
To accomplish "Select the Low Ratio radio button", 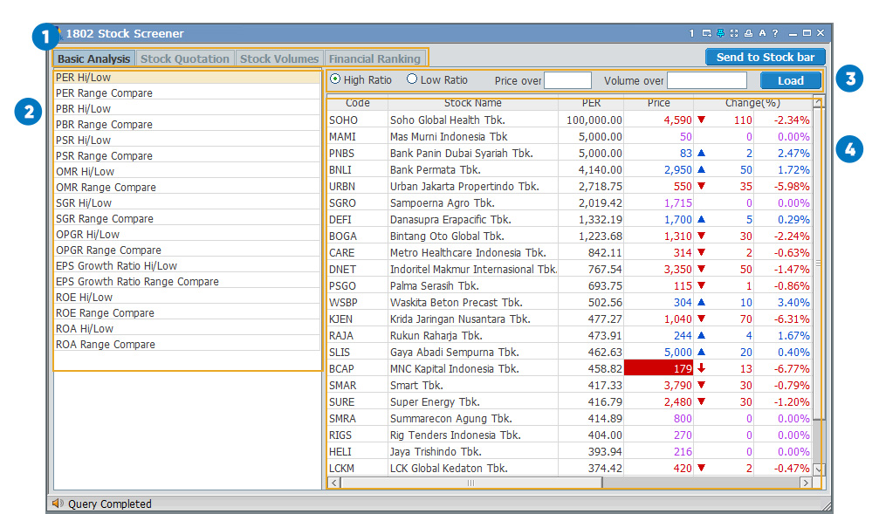I will (412, 79).
